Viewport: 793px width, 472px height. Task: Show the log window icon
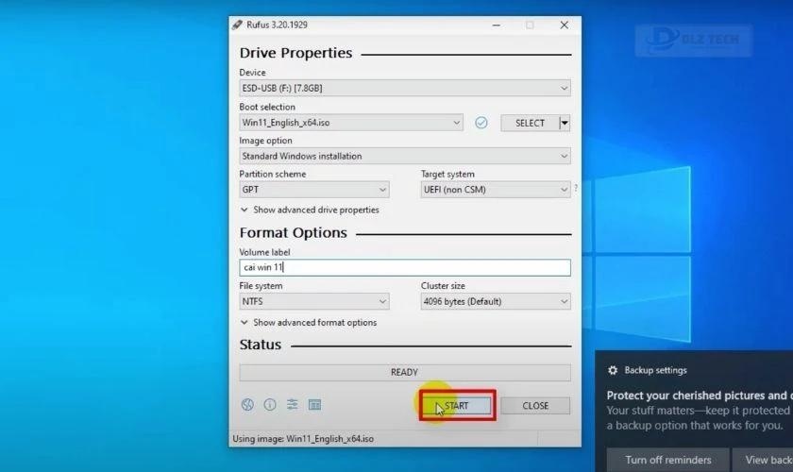[x=314, y=404]
